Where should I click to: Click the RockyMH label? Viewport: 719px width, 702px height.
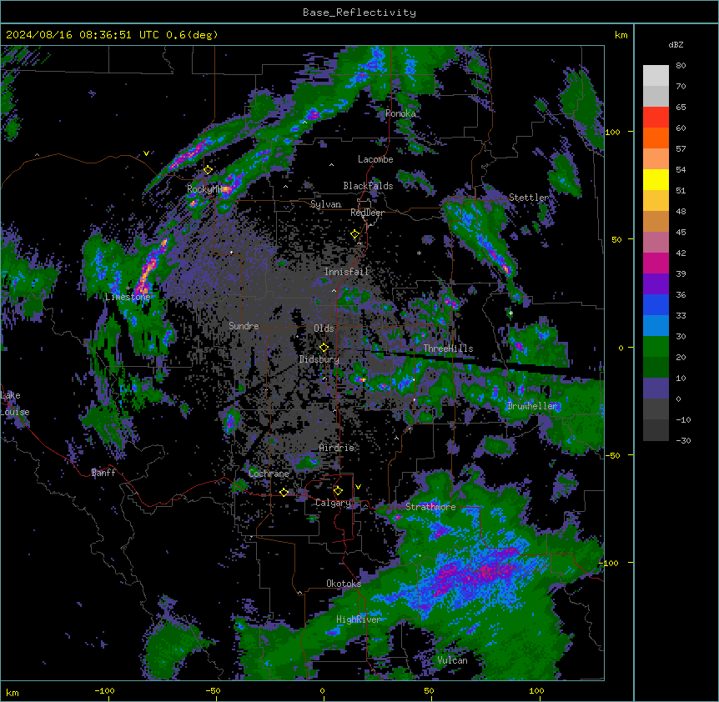pos(204,188)
